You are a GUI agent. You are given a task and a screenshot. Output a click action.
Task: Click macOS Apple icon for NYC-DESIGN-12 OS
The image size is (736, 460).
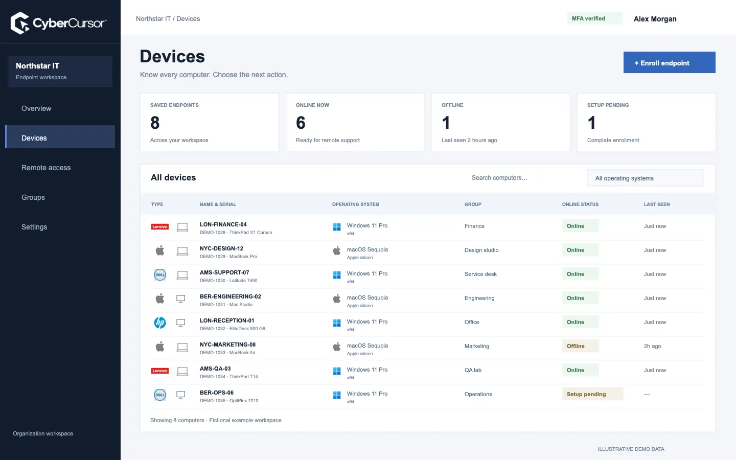point(337,250)
